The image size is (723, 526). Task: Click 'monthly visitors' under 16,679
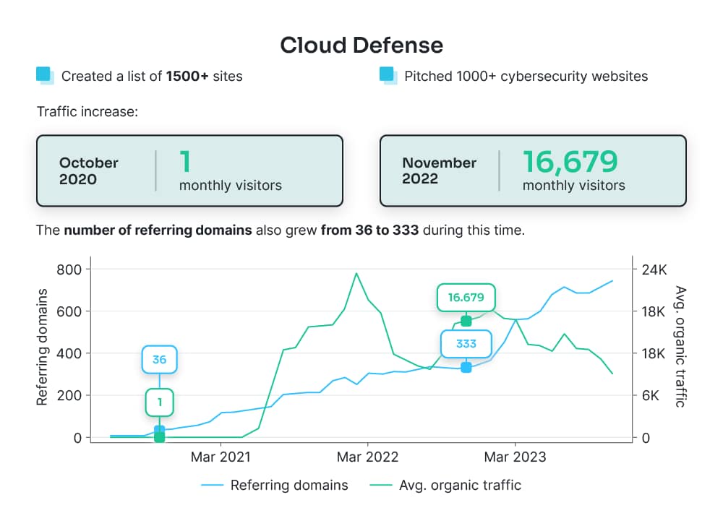coord(573,185)
